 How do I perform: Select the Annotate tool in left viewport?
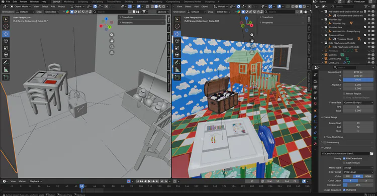[6, 62]
